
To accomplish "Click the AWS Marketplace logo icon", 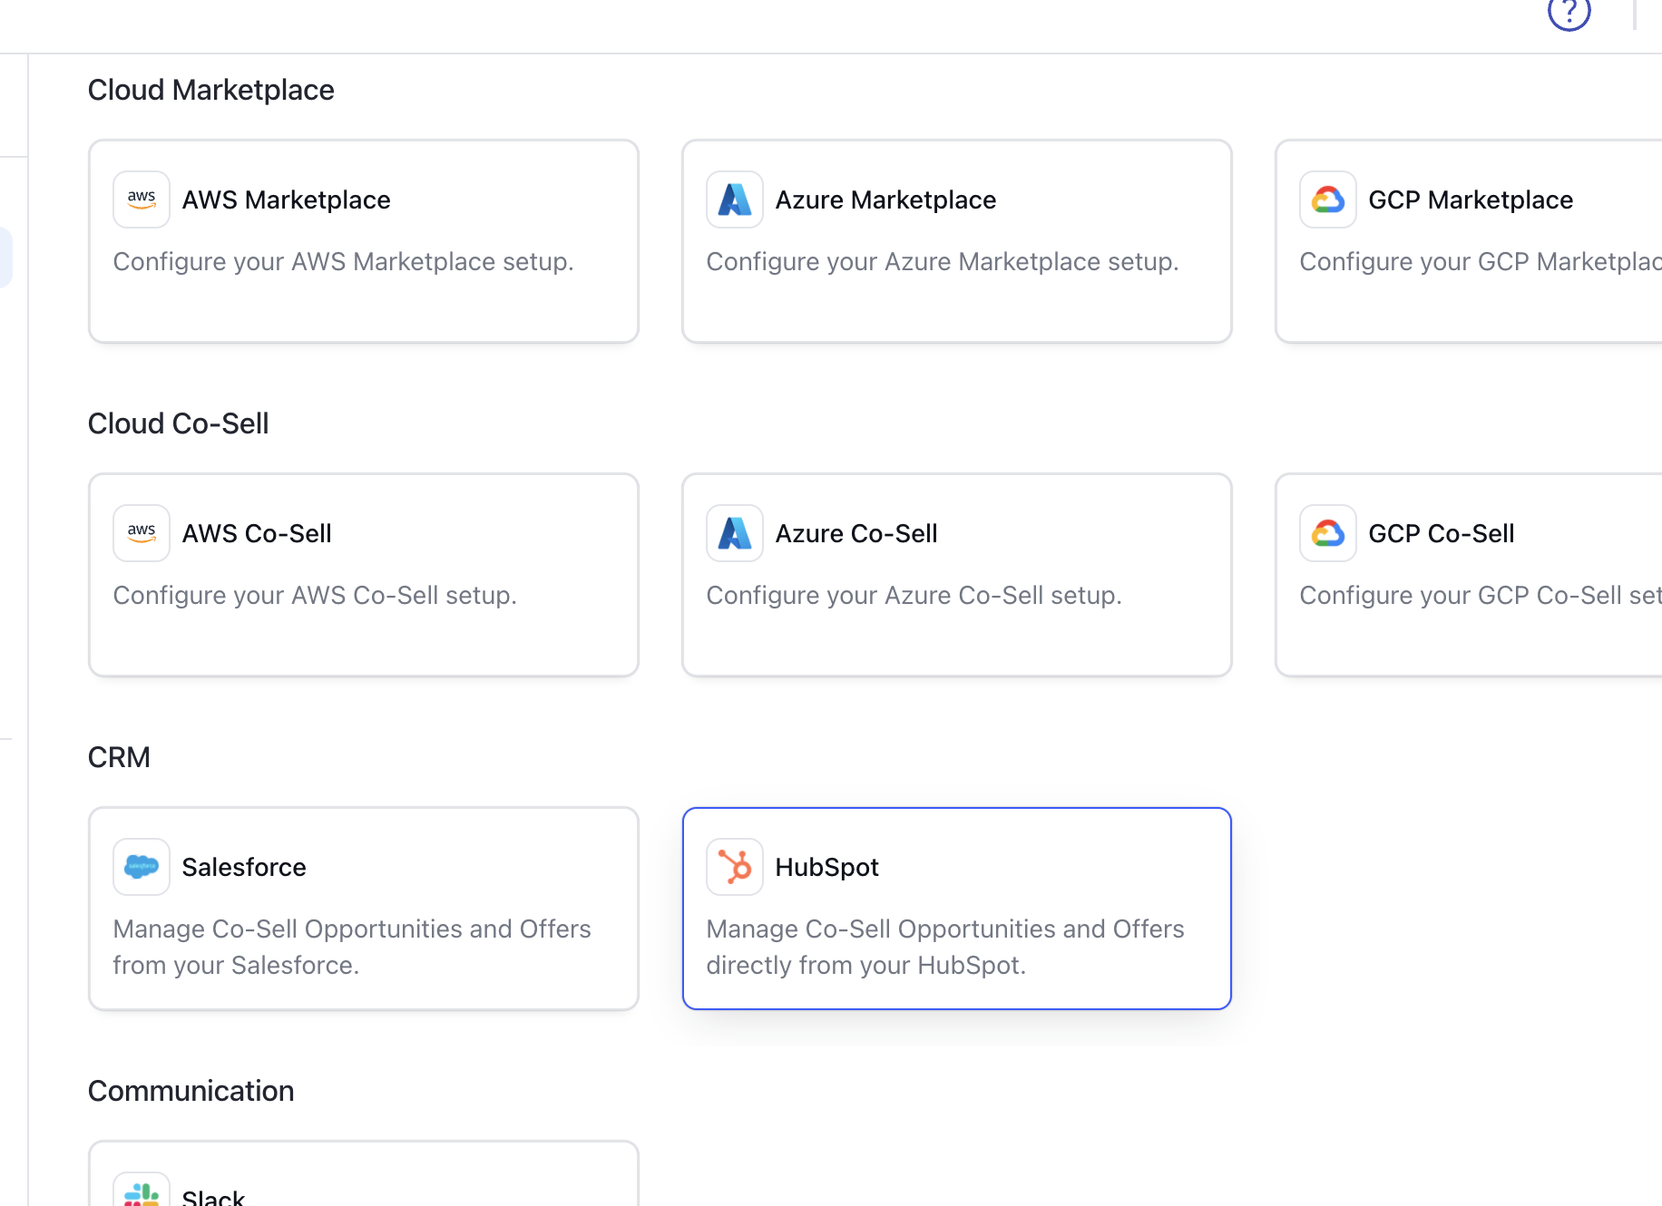I will 142,199.
